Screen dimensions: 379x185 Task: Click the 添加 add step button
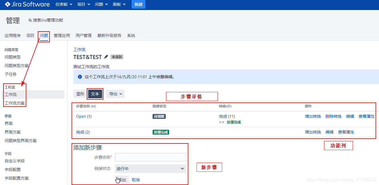coord(122,180)
